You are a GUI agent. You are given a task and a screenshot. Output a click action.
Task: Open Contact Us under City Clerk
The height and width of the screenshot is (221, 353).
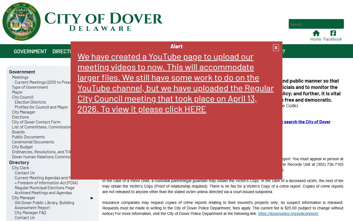click(25, 173)
